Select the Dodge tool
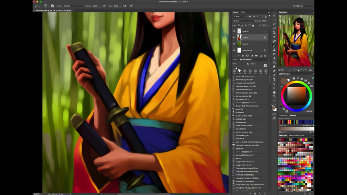347x195 pixels. pos(274,71)
